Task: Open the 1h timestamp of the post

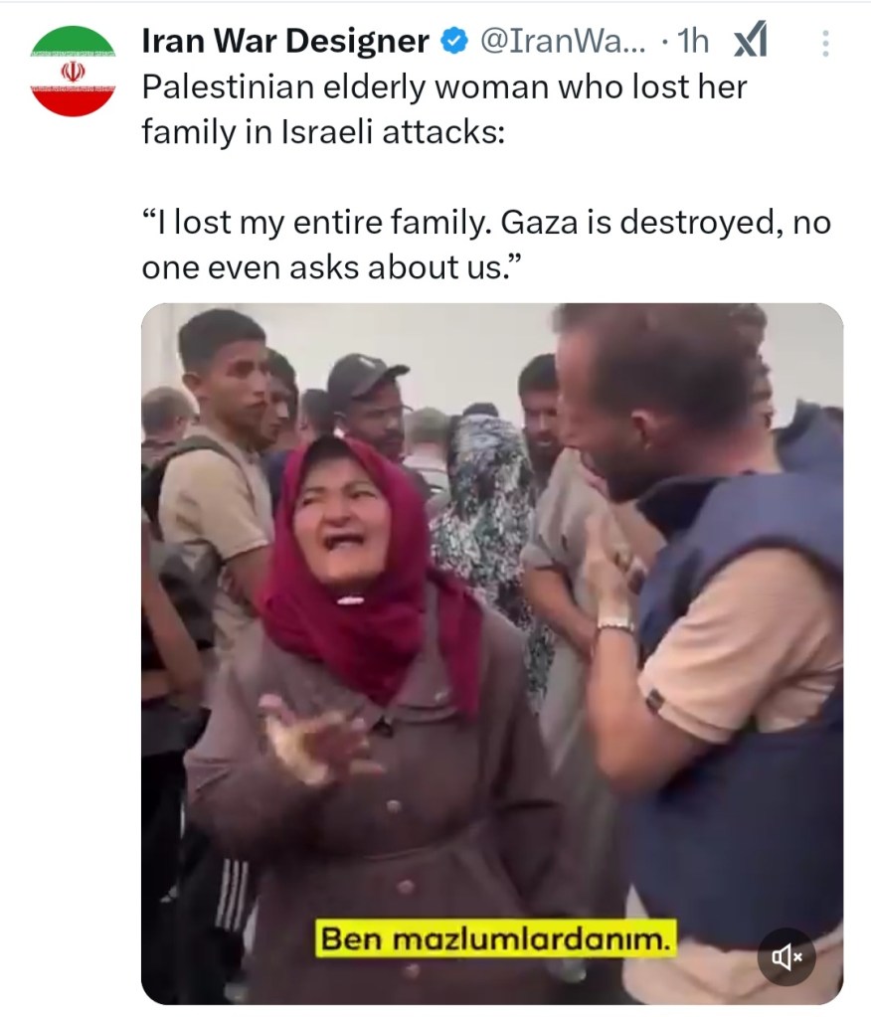Action: 693,42
